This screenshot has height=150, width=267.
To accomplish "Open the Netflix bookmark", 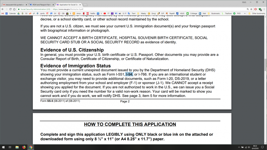I will 91,13.
